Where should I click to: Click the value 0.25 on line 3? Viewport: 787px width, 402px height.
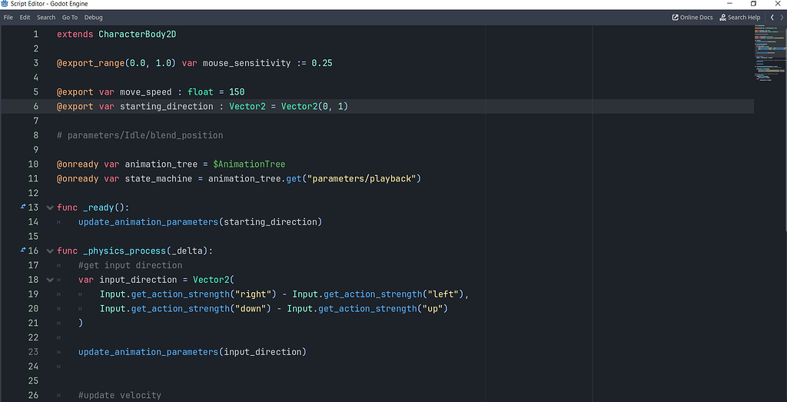tap(322, 63)
